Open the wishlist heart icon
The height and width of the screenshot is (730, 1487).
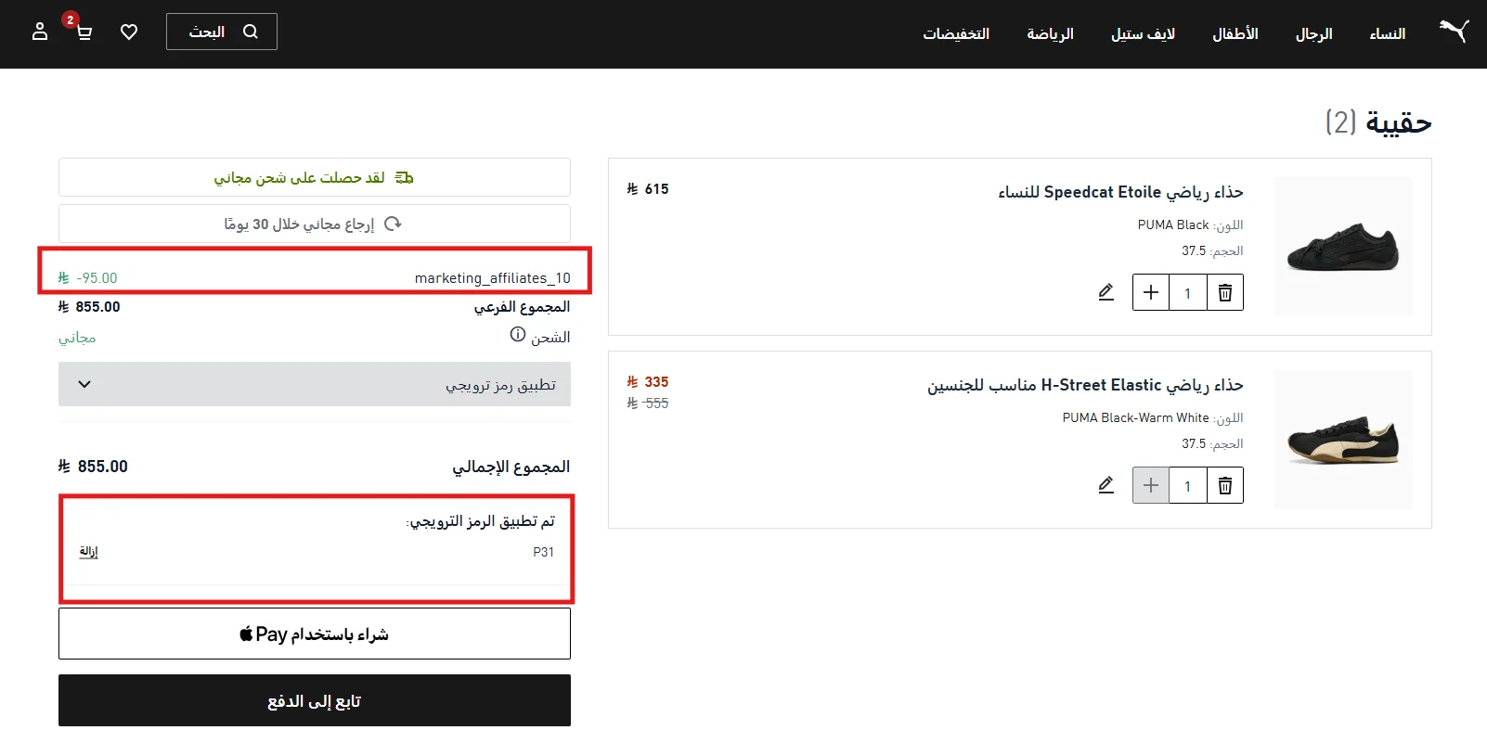click(129, 32)
